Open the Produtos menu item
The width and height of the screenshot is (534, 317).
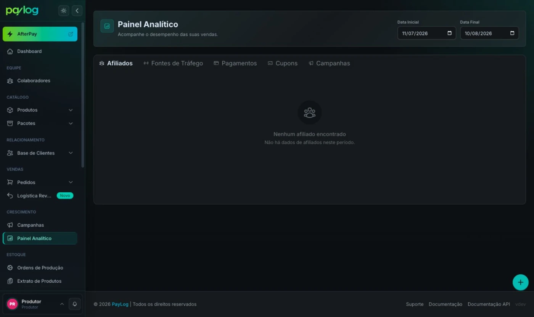click(40, 110)
